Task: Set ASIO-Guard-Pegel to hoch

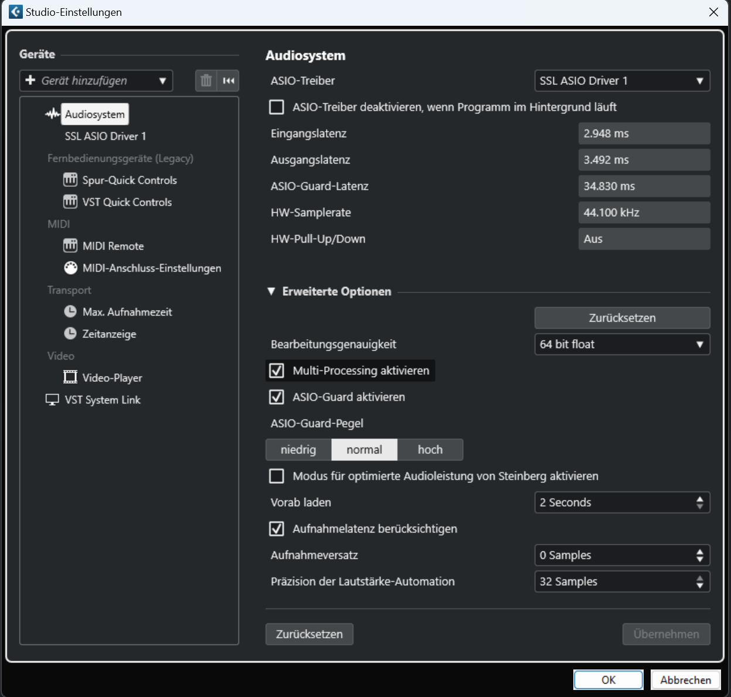Action: click(430, 450)
